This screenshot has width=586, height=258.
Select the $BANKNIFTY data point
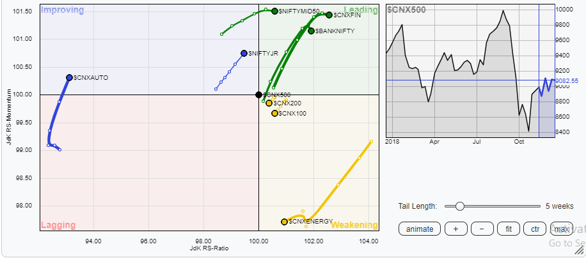coord(311,31)
